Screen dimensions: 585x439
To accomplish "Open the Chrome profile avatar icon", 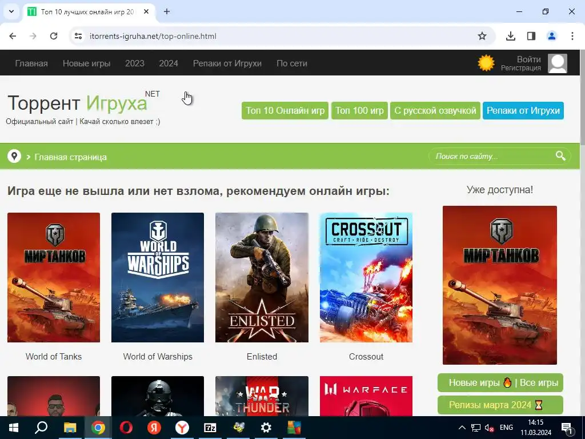I will click(x=551, y=36).
